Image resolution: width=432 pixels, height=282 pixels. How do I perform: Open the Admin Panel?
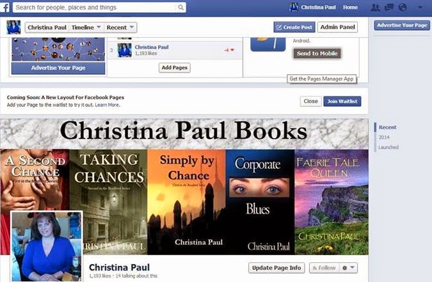[337, 27]
